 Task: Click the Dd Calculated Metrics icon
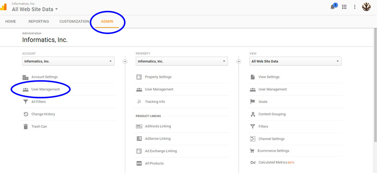pyautogui.click(x=253, y=163)
